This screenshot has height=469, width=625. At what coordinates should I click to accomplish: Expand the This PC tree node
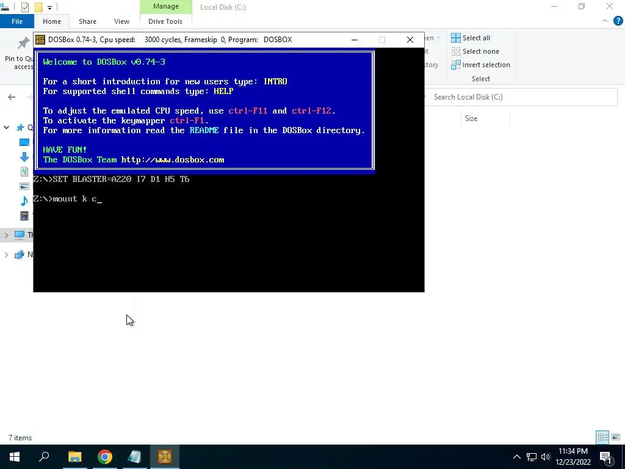tap(6, 235)
